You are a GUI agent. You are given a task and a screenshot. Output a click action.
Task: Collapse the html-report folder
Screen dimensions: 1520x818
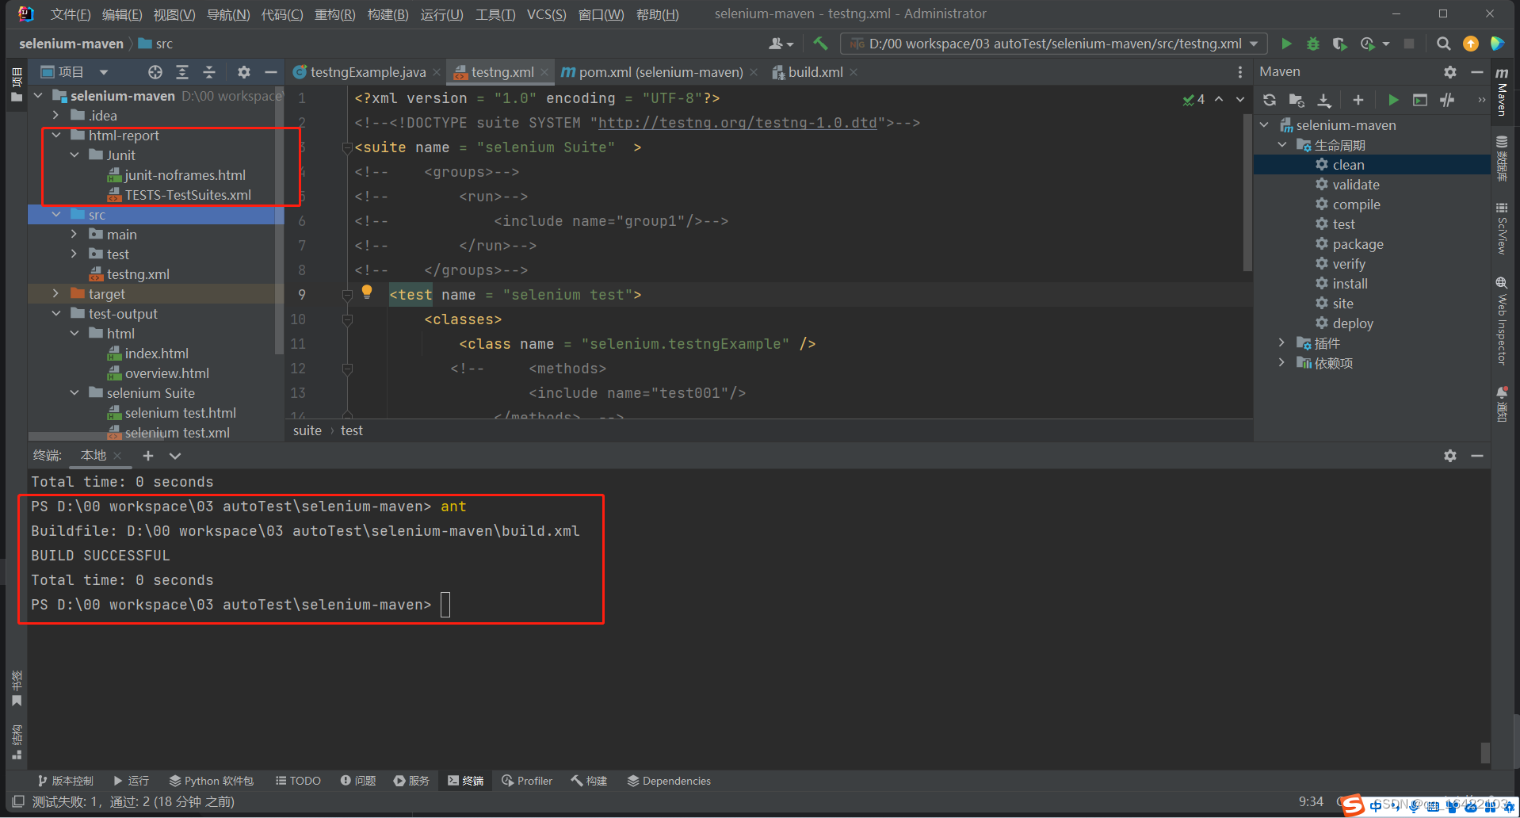[x=55, y=135]
